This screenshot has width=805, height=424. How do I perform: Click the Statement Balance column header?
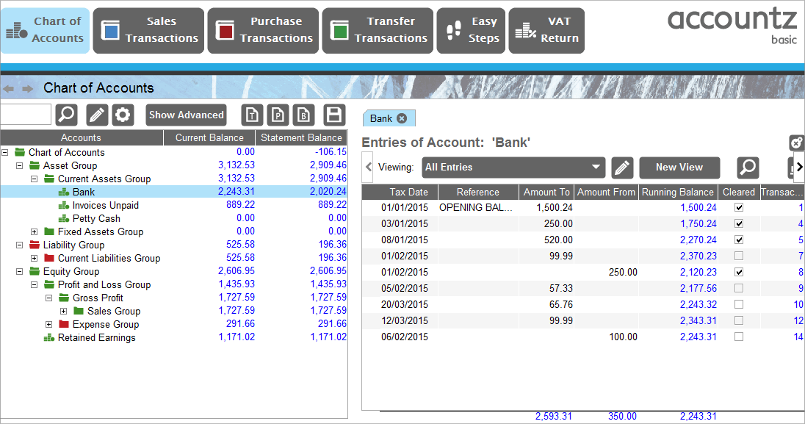click(301, 137)
